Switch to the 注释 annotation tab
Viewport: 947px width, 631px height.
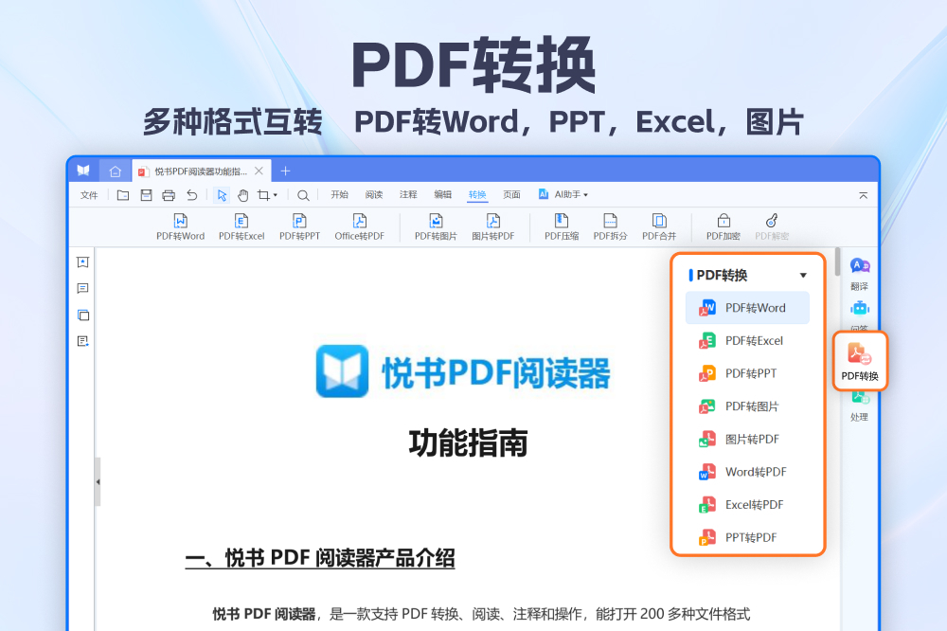tap(408, 194)
